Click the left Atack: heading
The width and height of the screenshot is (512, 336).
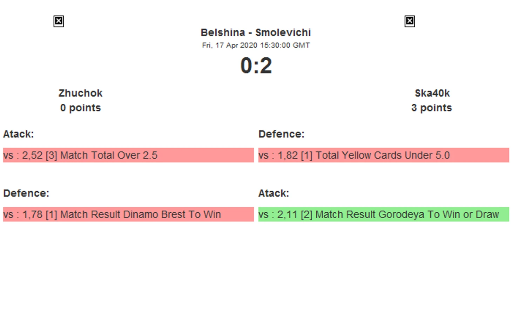click(x=19, y=134)
